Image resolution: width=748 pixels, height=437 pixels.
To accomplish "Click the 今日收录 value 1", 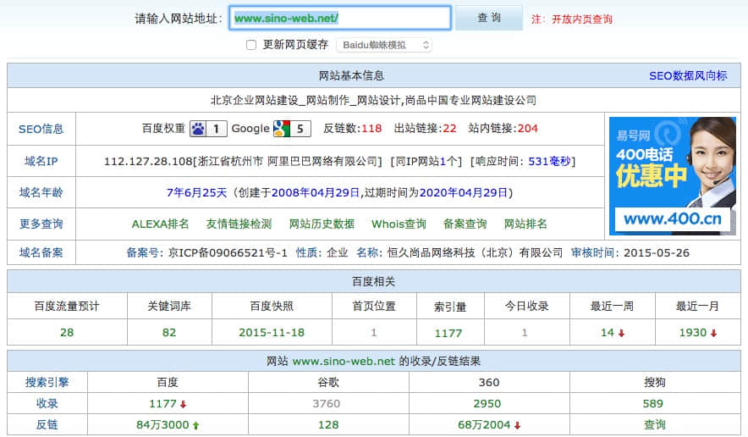I will (525, 332).
